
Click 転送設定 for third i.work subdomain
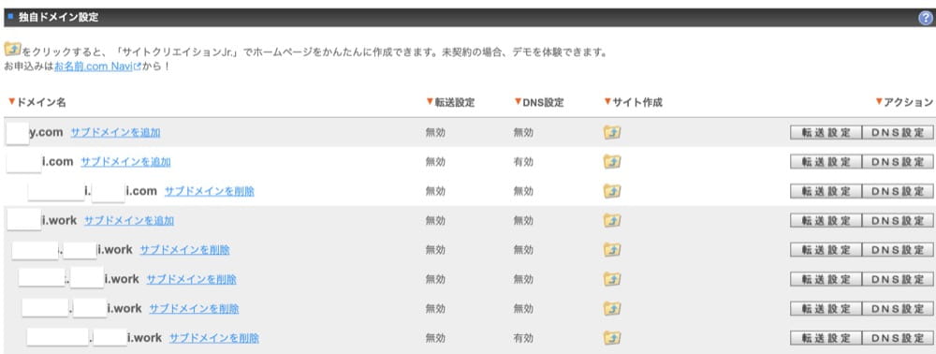click(x=826, y=309)
